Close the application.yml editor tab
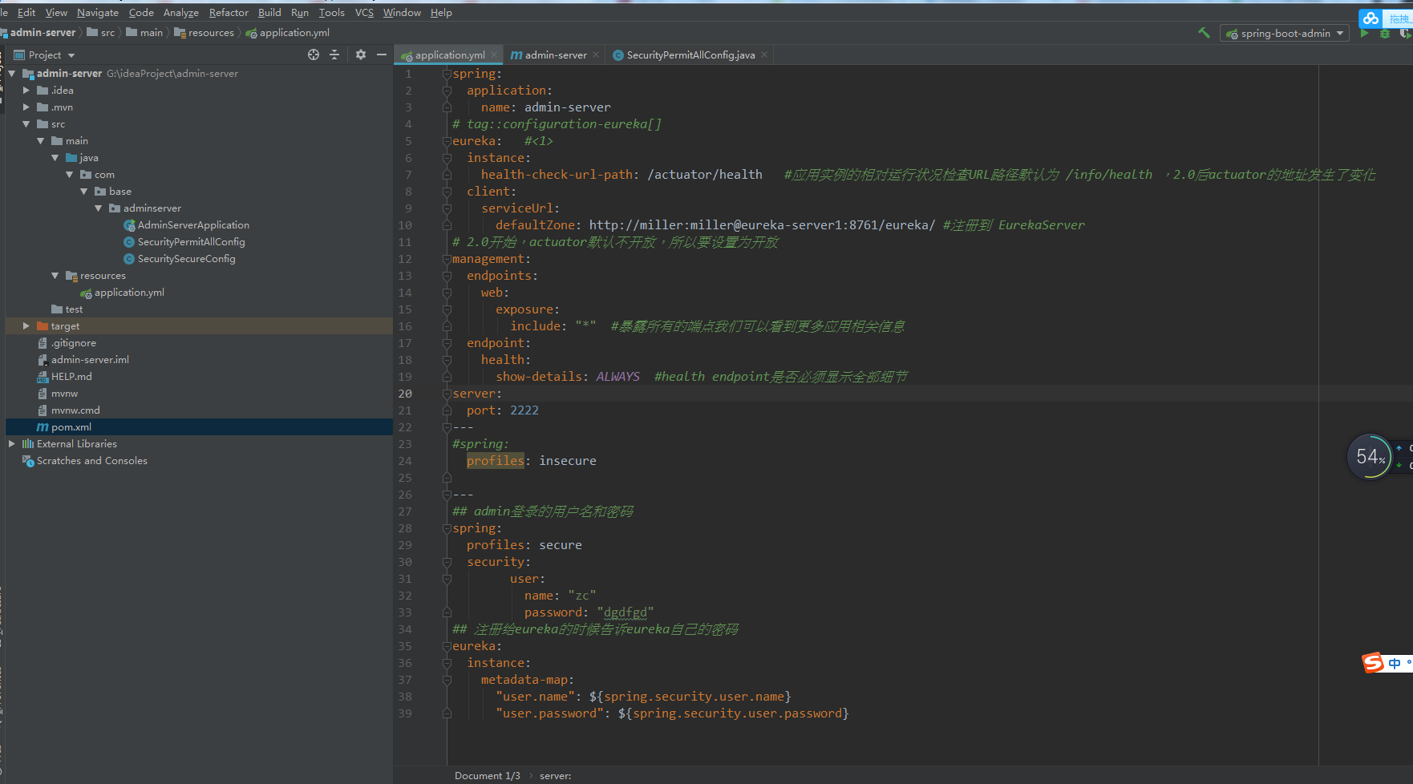 (x=495, y=55)
